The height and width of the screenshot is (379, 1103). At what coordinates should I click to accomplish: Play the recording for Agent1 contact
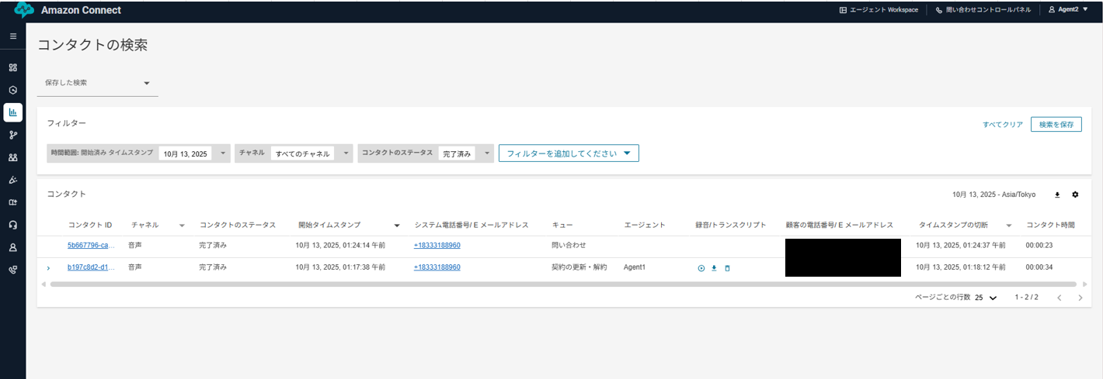point(701,268)
